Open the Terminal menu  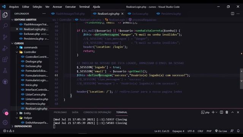(84, 7)
